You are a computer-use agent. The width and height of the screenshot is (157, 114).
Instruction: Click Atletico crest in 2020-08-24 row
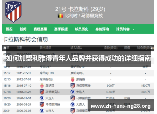tap(42, 105)
